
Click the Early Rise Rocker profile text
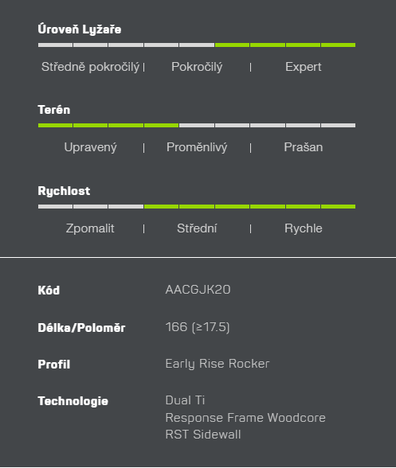click(x=218, y=364)
